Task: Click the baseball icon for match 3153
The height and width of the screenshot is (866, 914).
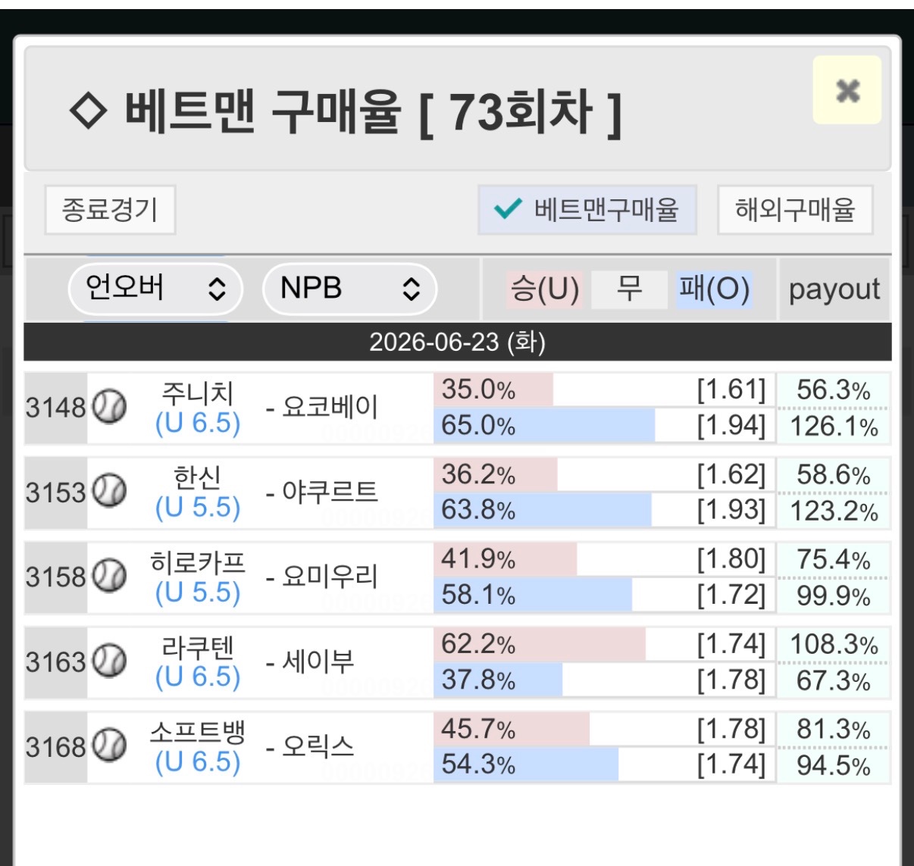Action: [110, 492]
